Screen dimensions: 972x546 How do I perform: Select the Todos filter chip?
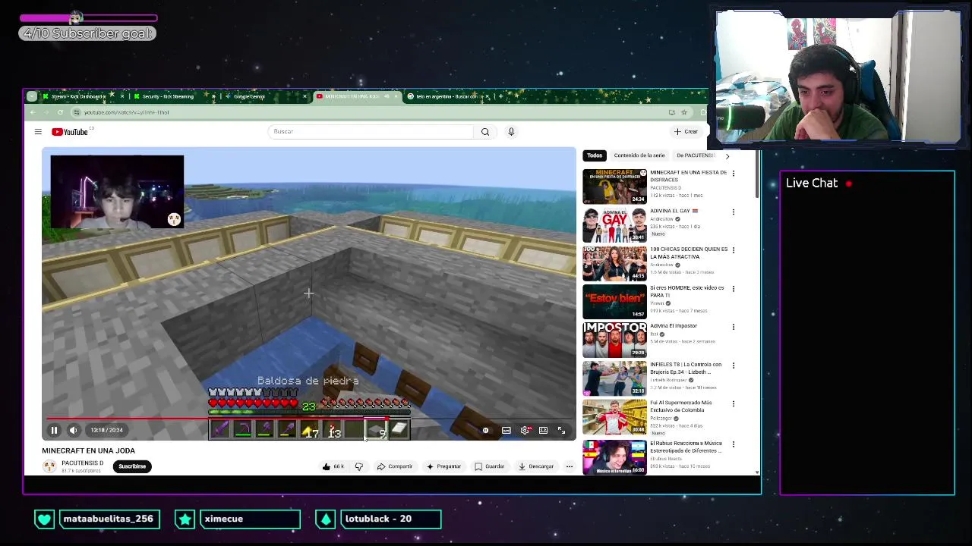click(x=594, y=155)
